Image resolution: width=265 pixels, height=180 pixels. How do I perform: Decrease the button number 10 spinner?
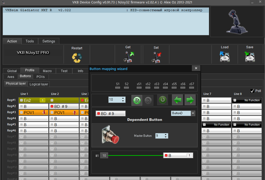tap(123, 101)
